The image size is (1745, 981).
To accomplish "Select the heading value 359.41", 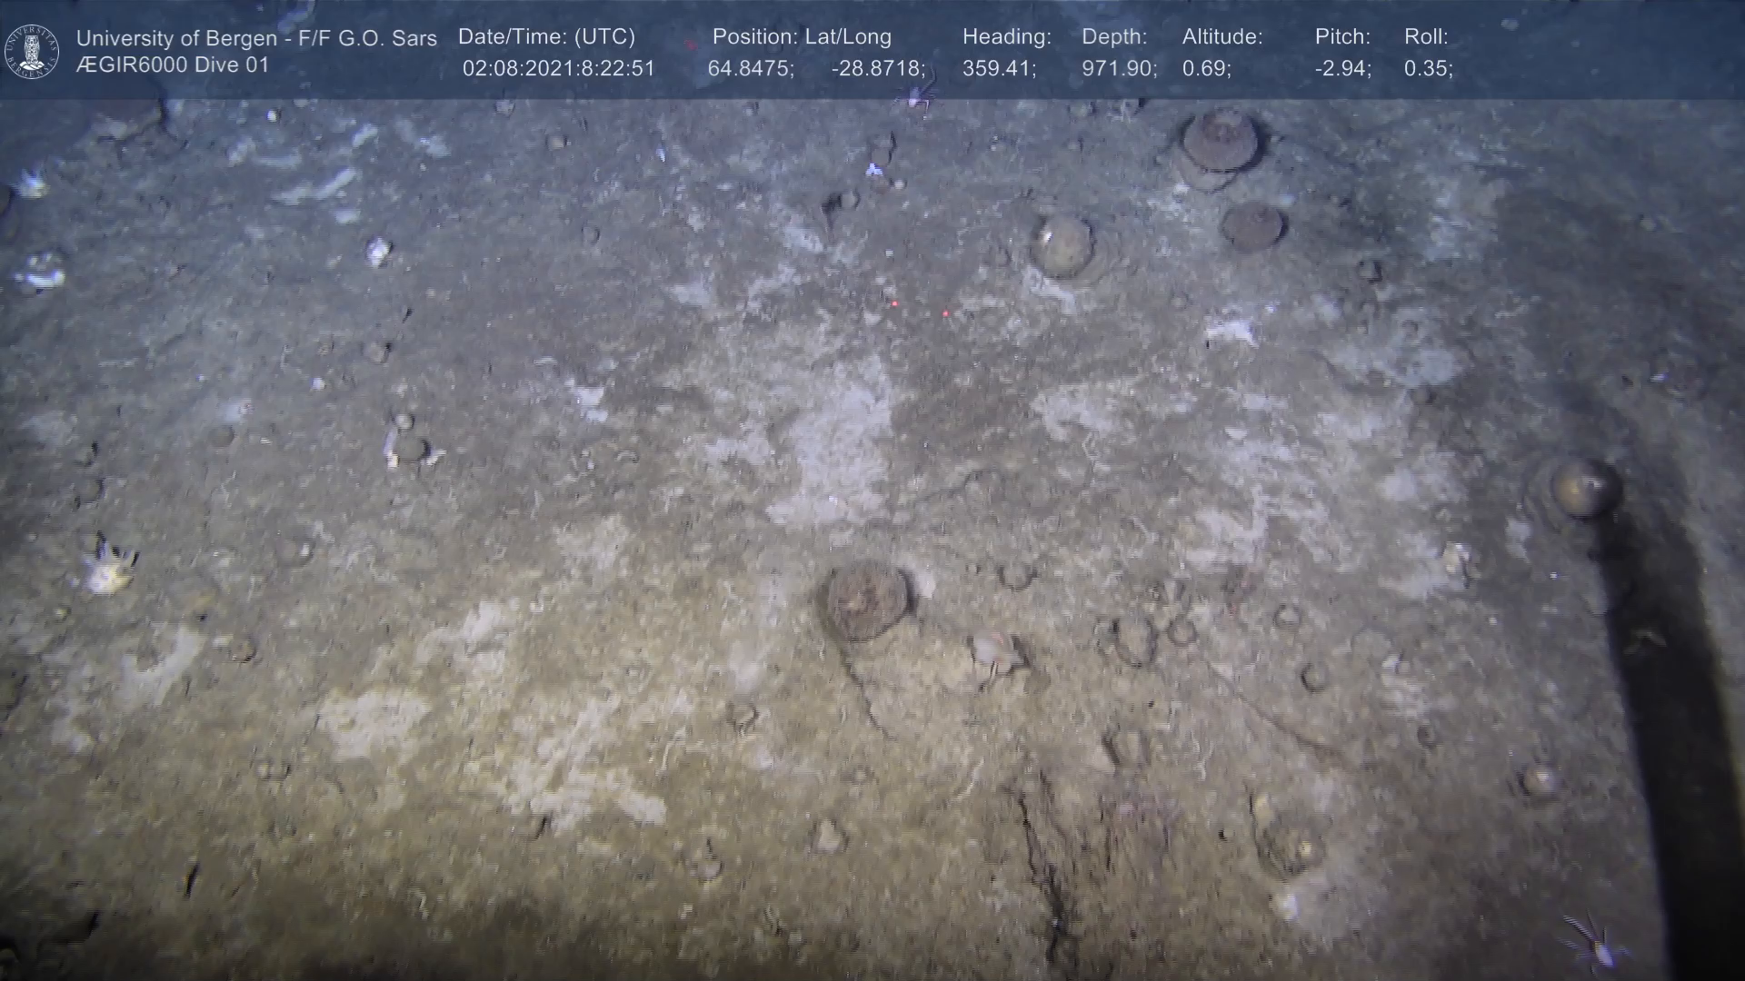I will pyautogui.click(x=998, y=69).
